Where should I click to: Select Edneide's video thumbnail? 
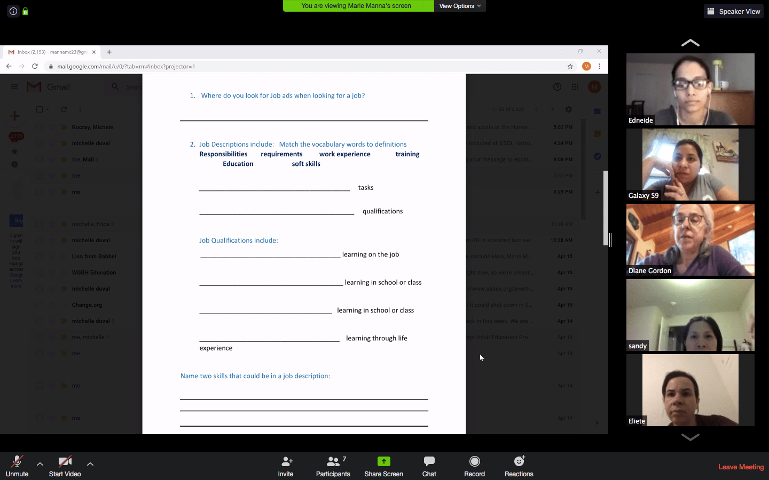pos(690,89)
